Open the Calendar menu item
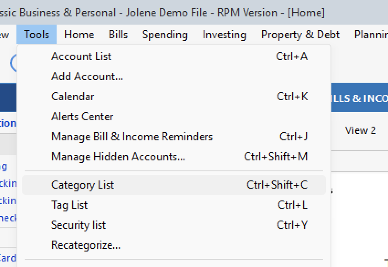388x267 pixels. (73, 97)
